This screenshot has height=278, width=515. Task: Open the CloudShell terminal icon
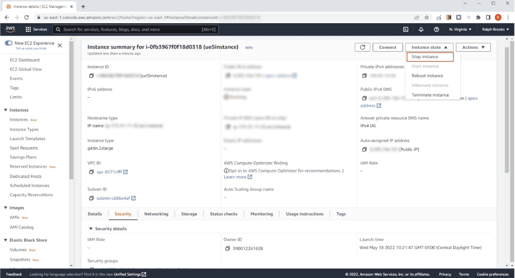(406, 29)
